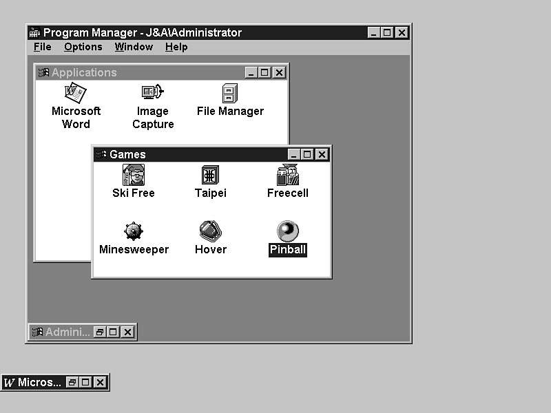This screenshot has width=551, height=413.
Task: Launch the Image Capture icon
Action: click(152, 93)
